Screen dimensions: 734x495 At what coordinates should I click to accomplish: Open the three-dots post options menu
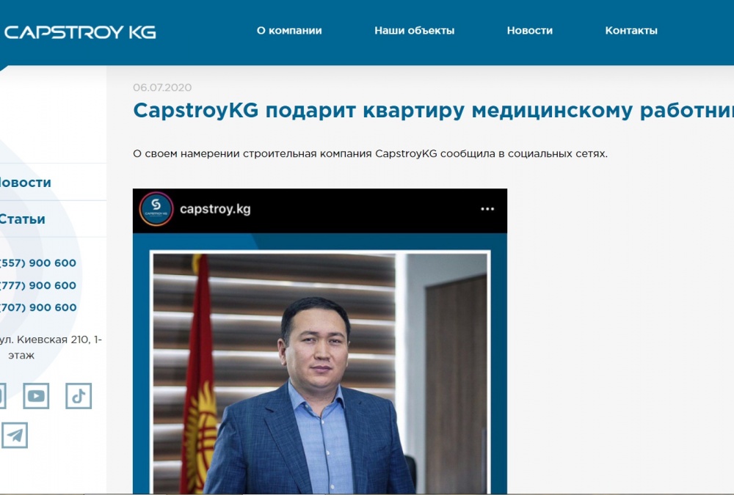pyautogui.click(x=487, y=209)
